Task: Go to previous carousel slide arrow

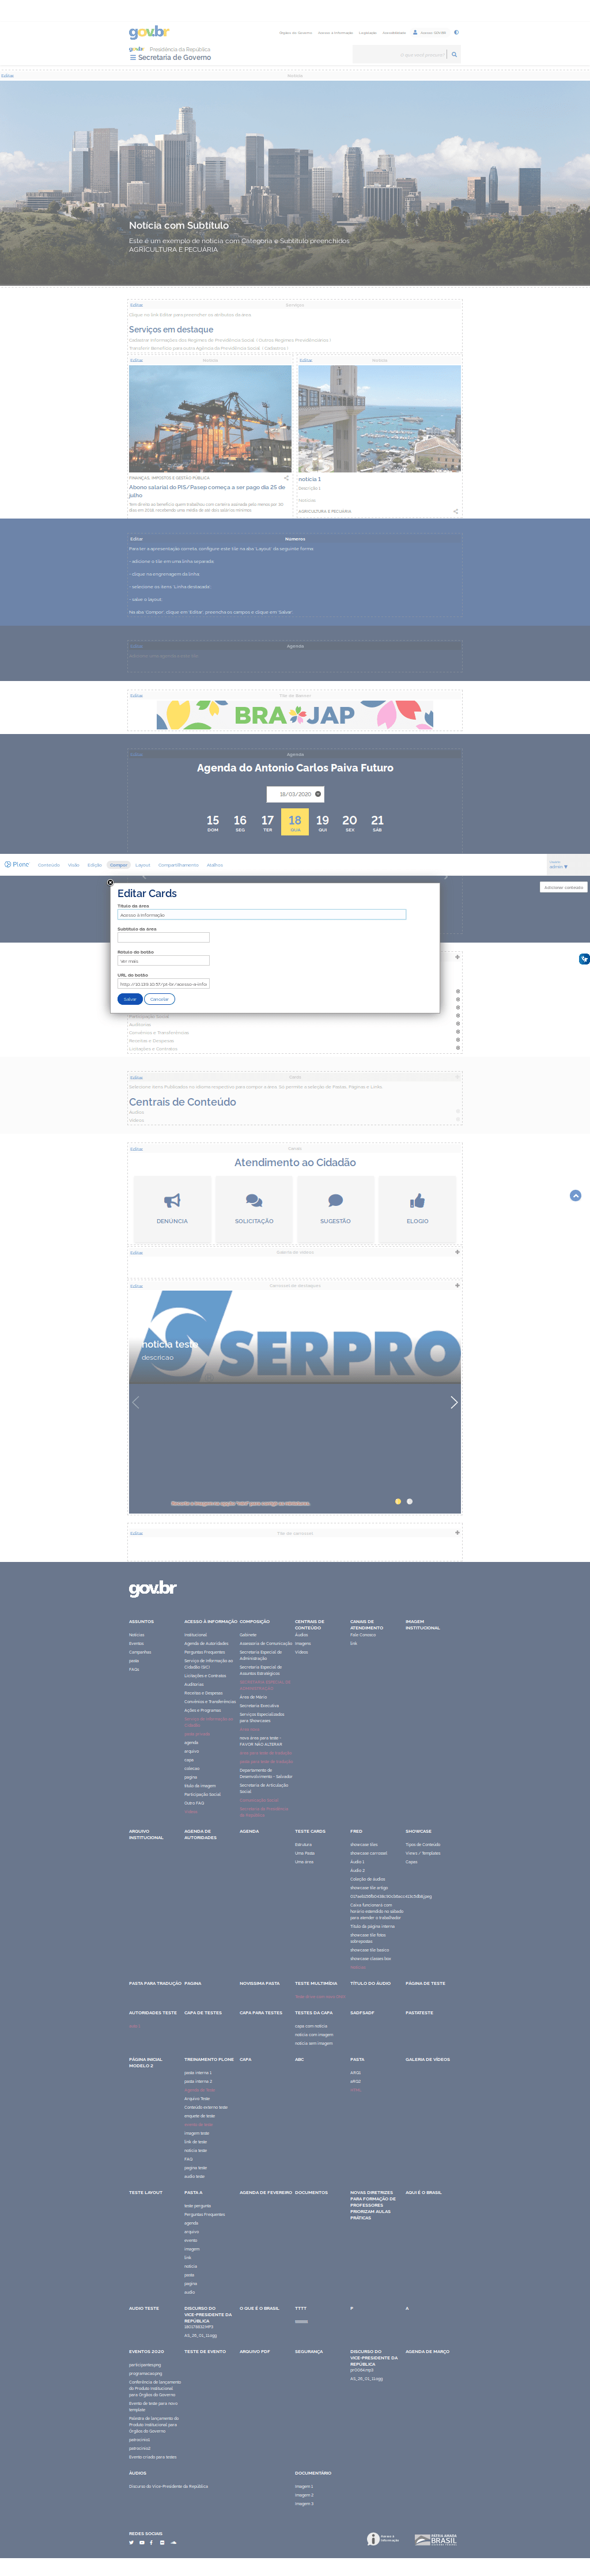Action: [136, 1402]
